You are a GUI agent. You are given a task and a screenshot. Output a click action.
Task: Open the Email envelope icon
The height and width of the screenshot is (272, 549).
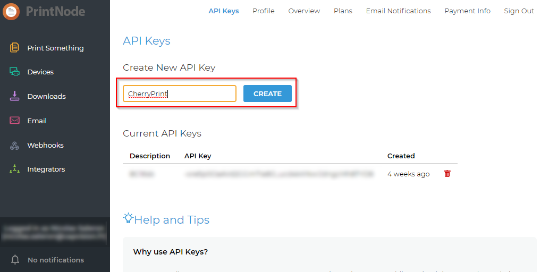[x=14, y=121]
